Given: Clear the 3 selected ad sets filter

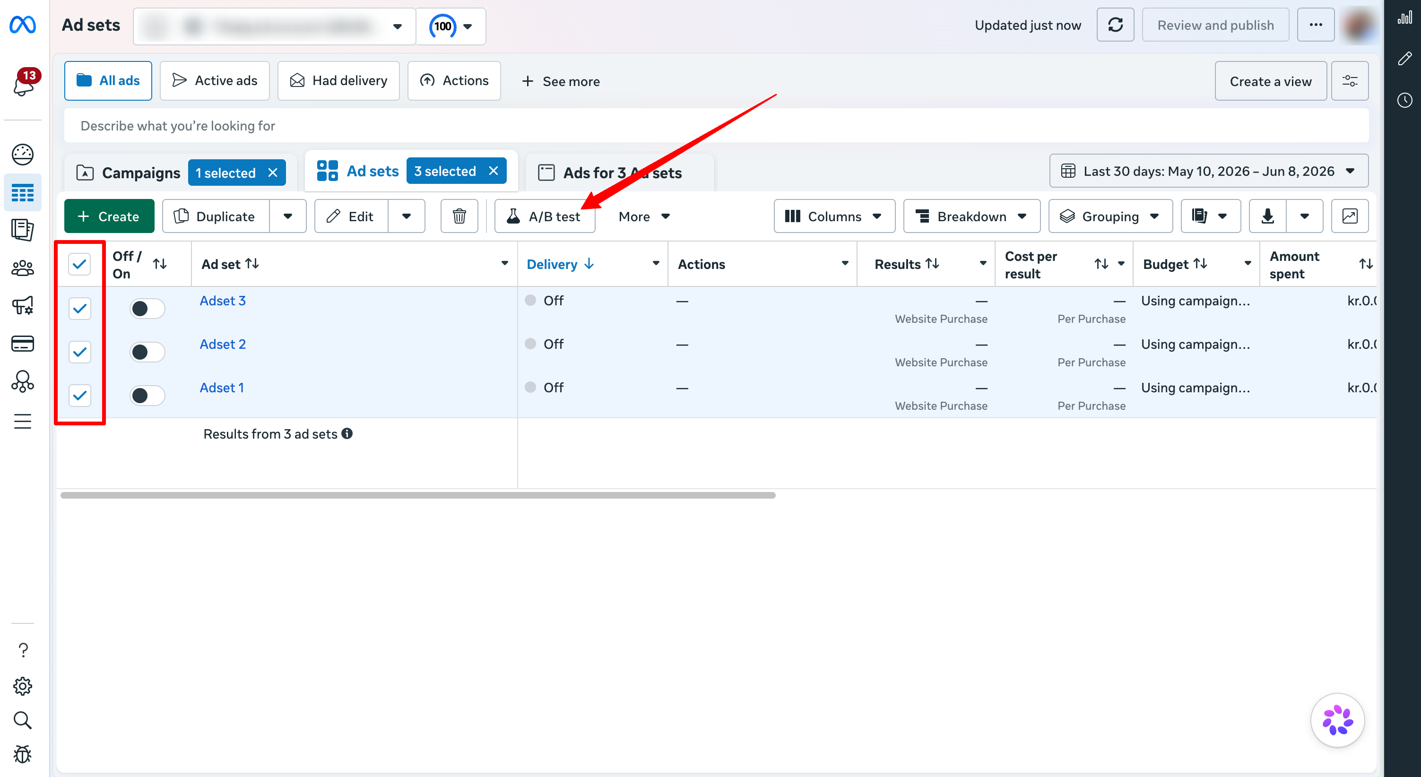Looking at the screenshot, I should click(493, 171).
